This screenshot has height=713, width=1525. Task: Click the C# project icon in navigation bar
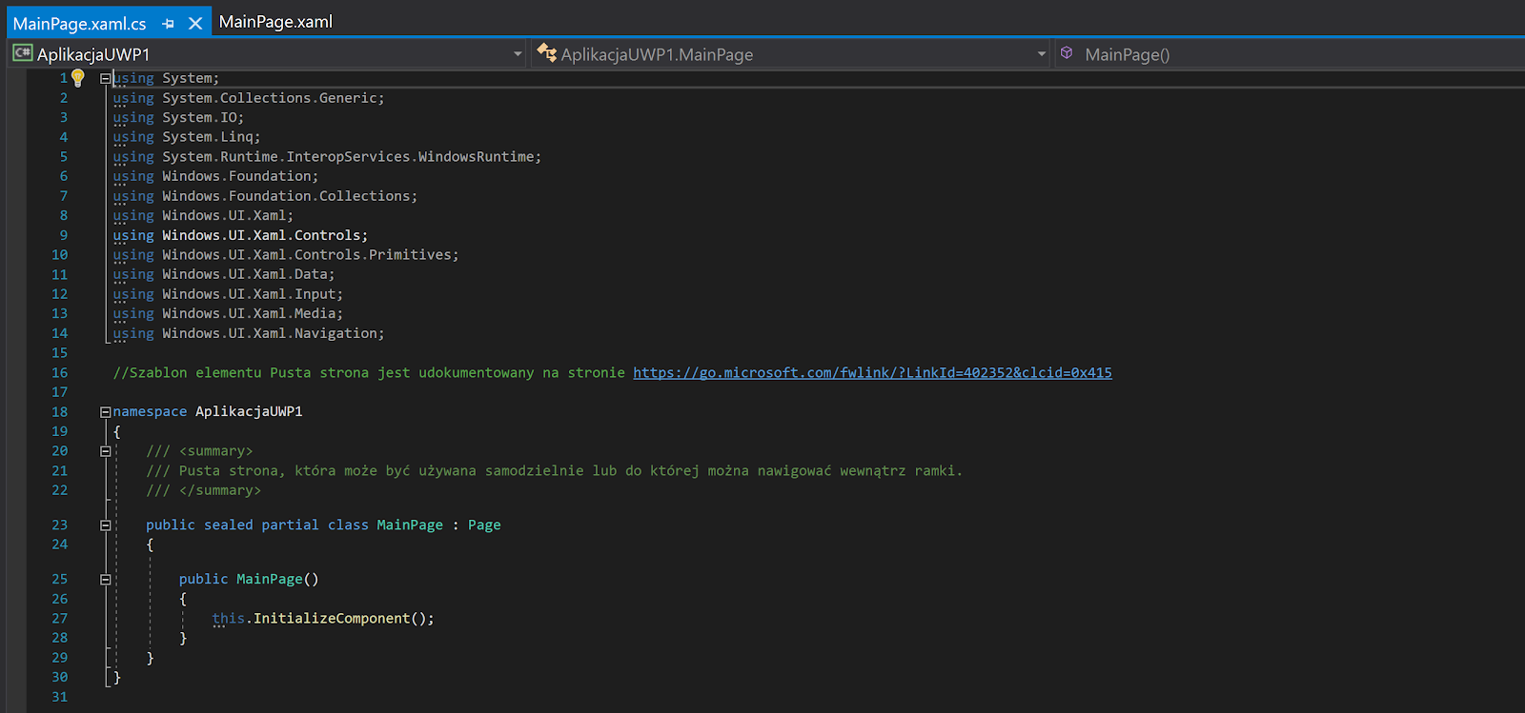click(x=23, y=53)
